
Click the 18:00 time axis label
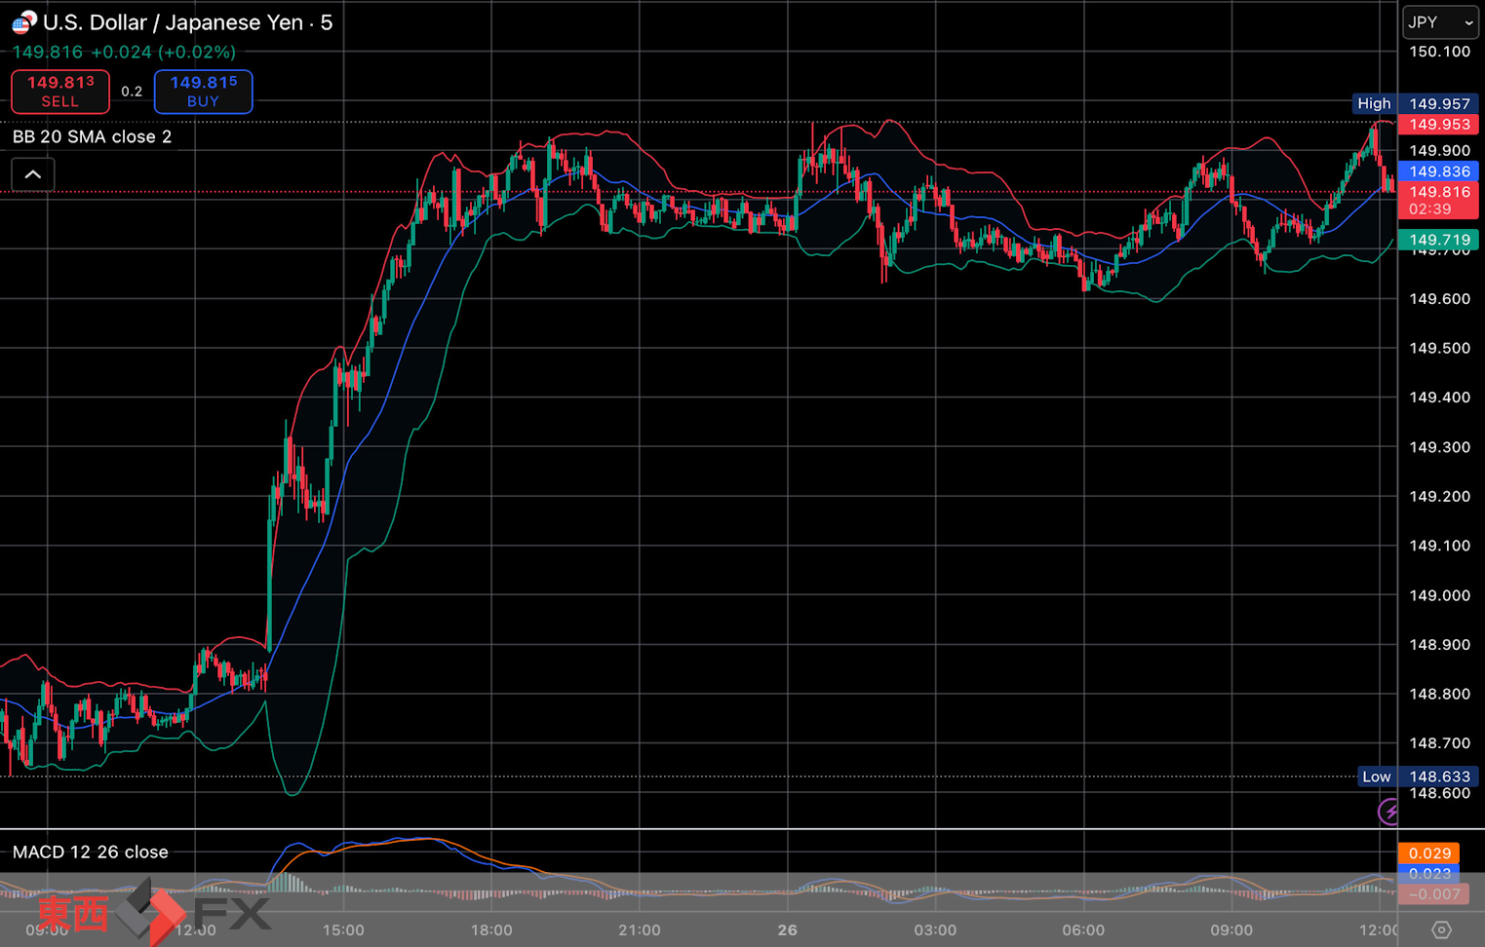[491, 929]
